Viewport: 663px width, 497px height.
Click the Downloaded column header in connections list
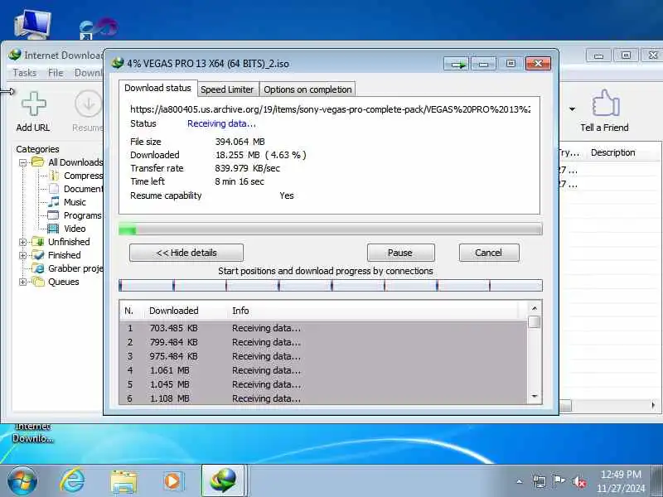coord(174,311)
